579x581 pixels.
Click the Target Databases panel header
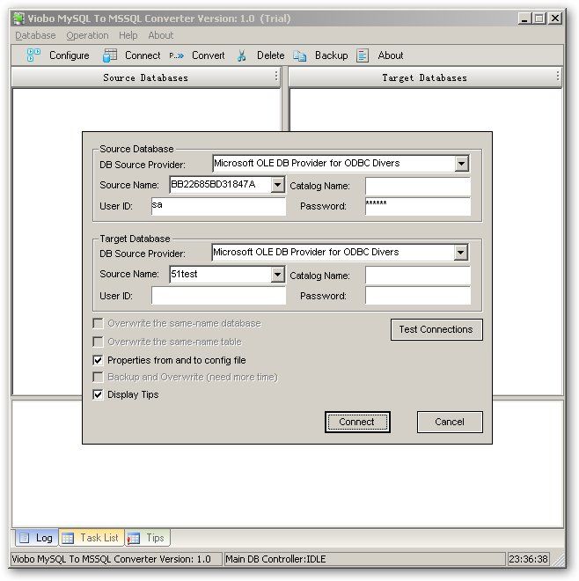(x=425, y=77)
